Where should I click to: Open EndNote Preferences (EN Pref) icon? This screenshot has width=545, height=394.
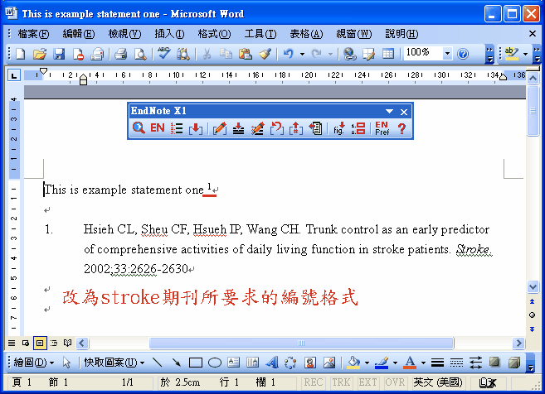click(382, 128)
